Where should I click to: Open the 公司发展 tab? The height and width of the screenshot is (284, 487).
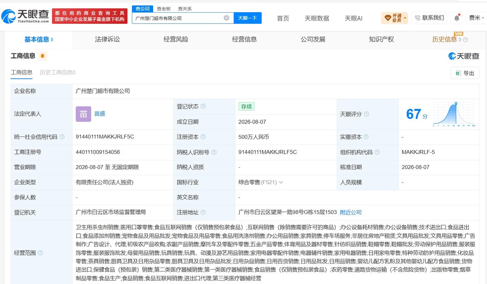pos(313,39)
